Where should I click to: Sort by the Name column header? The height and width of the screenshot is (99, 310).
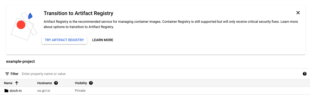pos(8,83)
